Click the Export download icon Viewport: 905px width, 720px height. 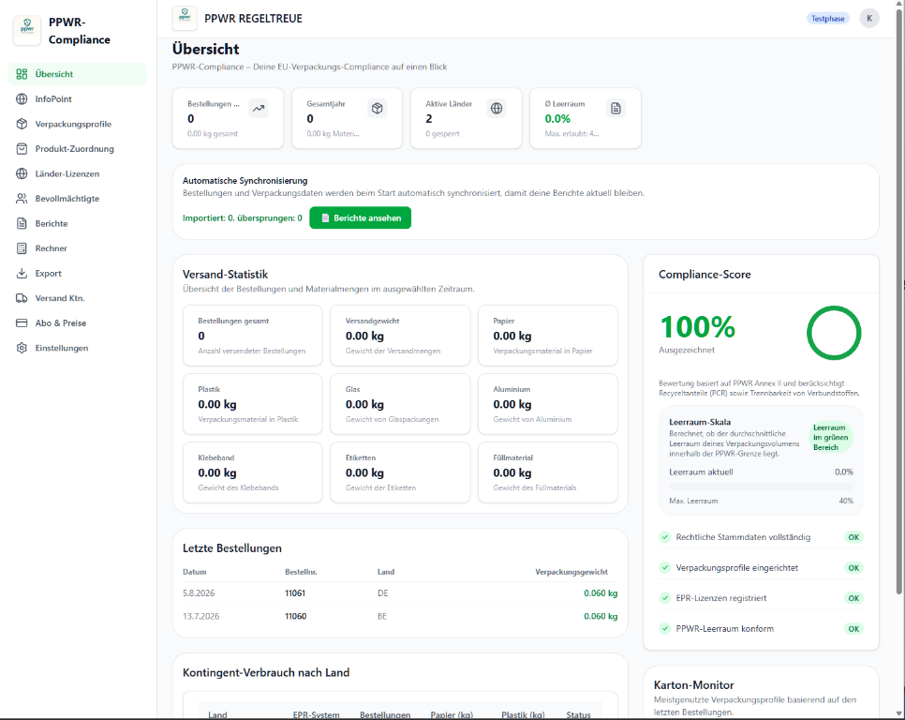pos(22,273)
